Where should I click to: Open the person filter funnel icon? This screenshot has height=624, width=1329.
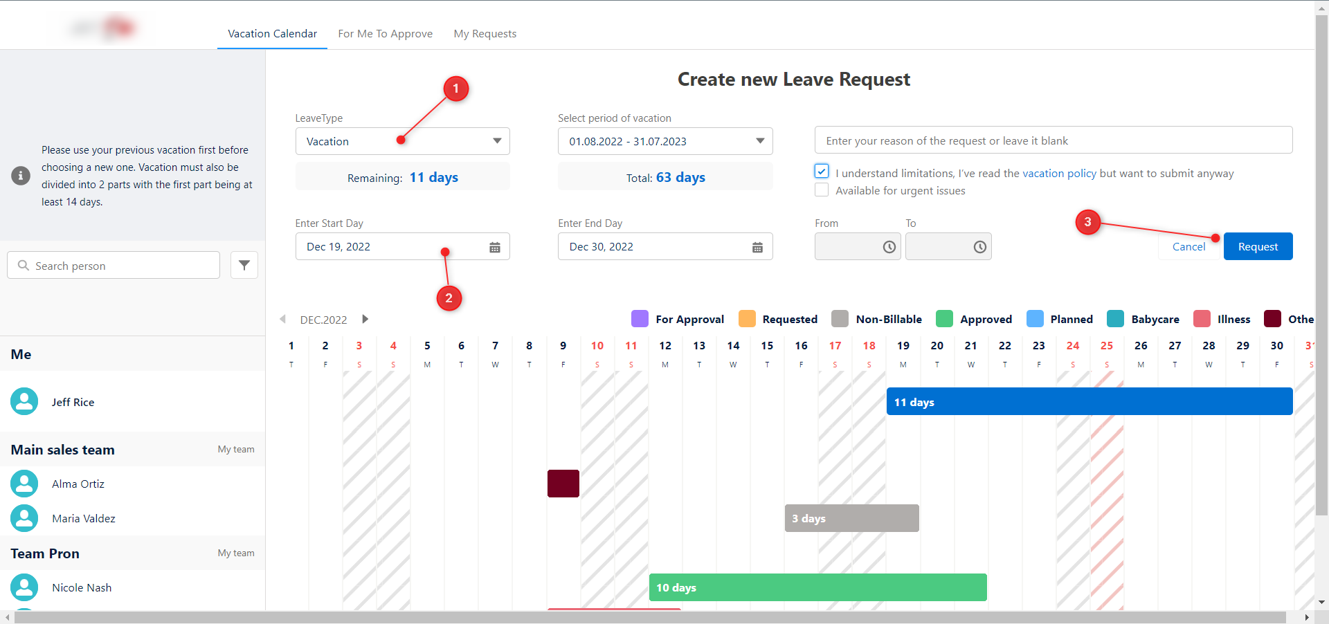[244, 265]
